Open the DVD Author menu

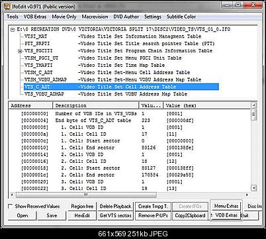[126, 17]
